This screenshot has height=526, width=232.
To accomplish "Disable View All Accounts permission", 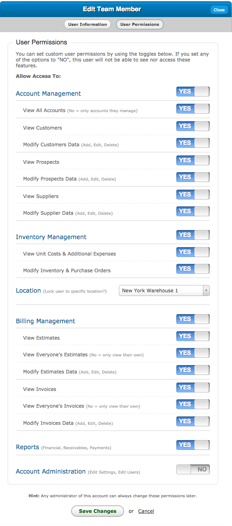I will click(193, 109).
